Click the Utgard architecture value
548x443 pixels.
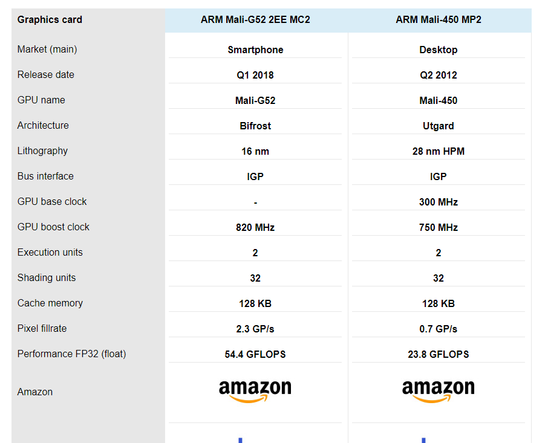click(439, 126)
